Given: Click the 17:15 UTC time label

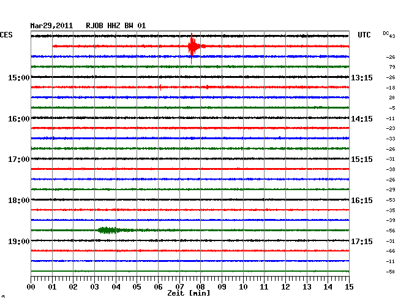Looking at the screenshot, I should [x=362, y=241].
